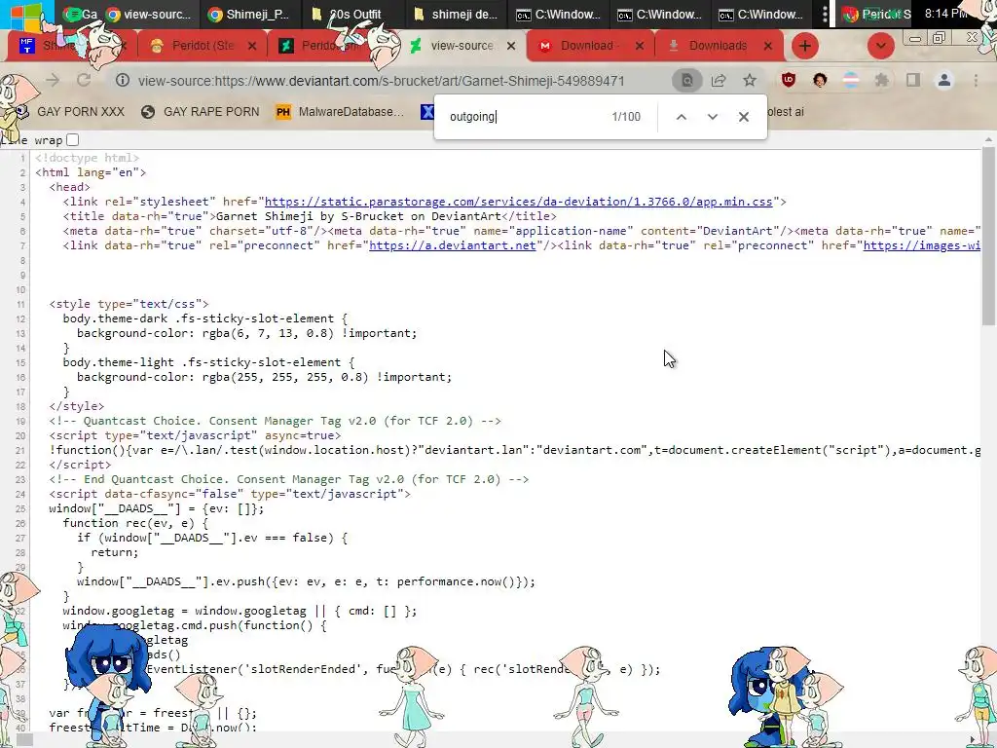Open the striped flag extension icon
This screenshot has height=748, width=997.
pyautogui.click(x=851, y=80)
